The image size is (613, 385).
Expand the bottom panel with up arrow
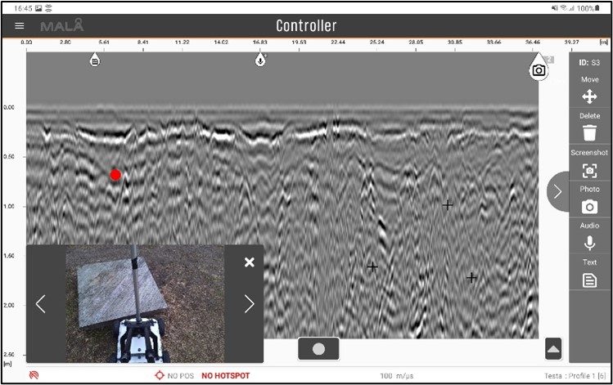click(x=553, y=349)
